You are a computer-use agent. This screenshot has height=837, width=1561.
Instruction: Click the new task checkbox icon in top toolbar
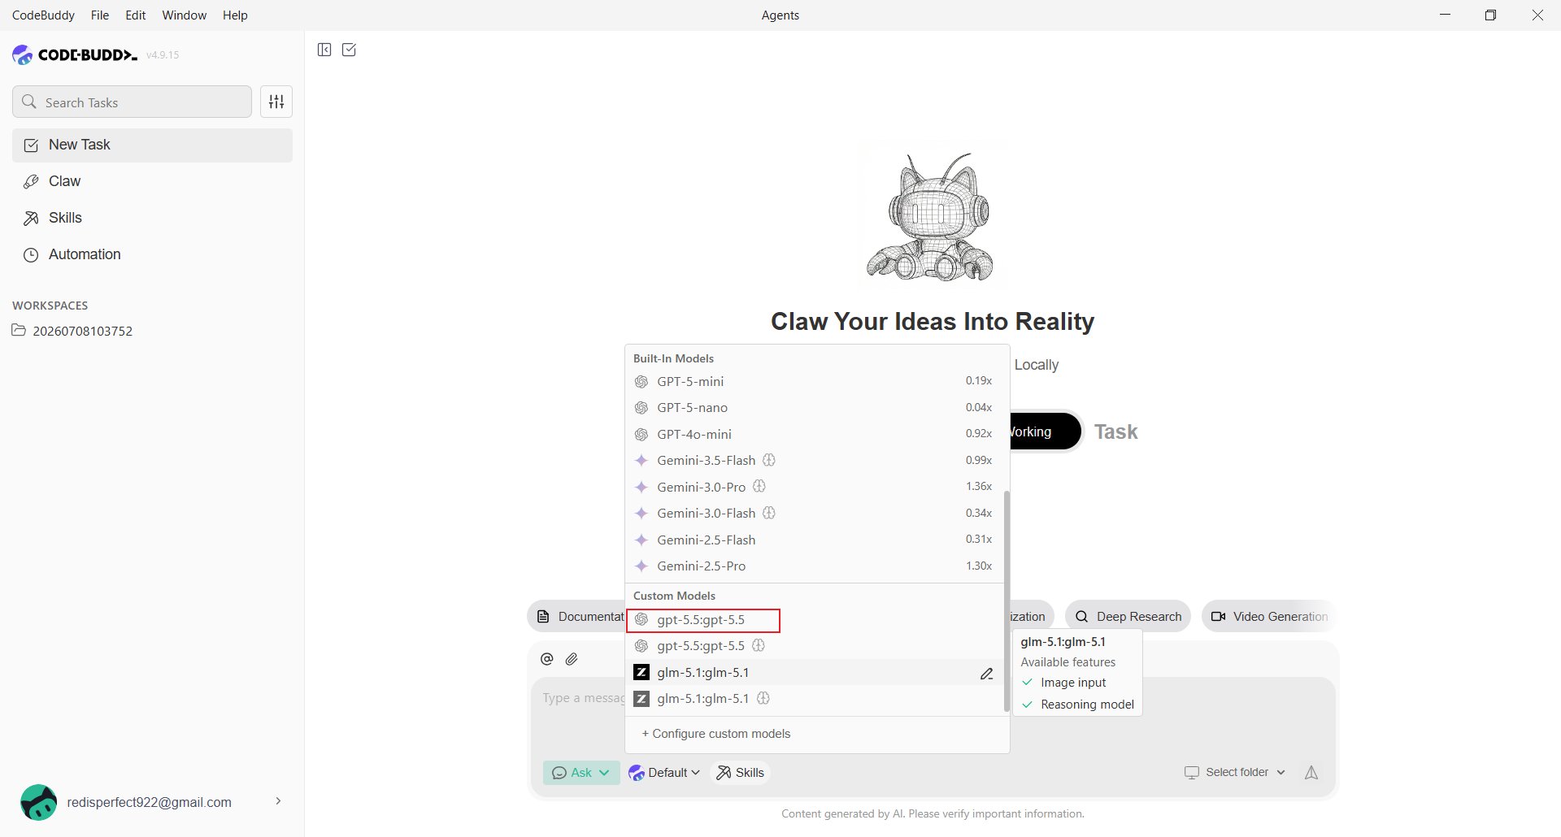(x=349, y=50)
